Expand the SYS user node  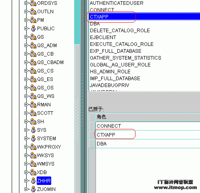pos(26,130)
